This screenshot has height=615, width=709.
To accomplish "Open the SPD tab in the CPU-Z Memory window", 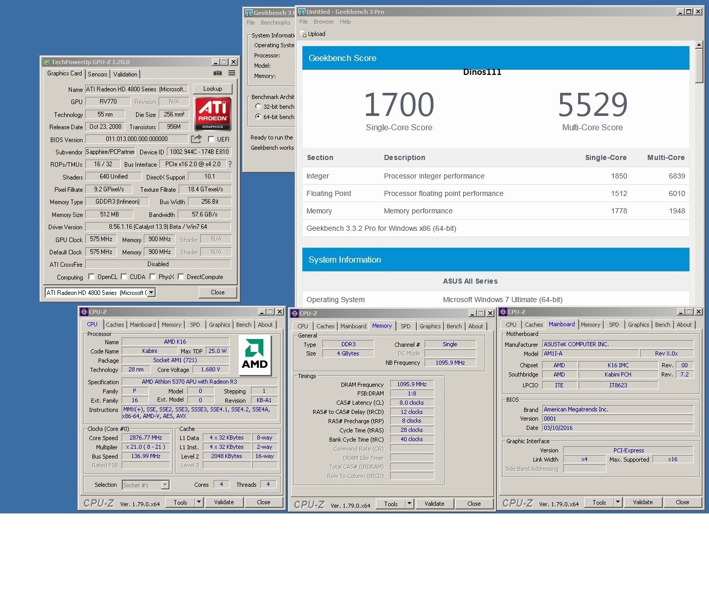I will click(x=406, y=326).
